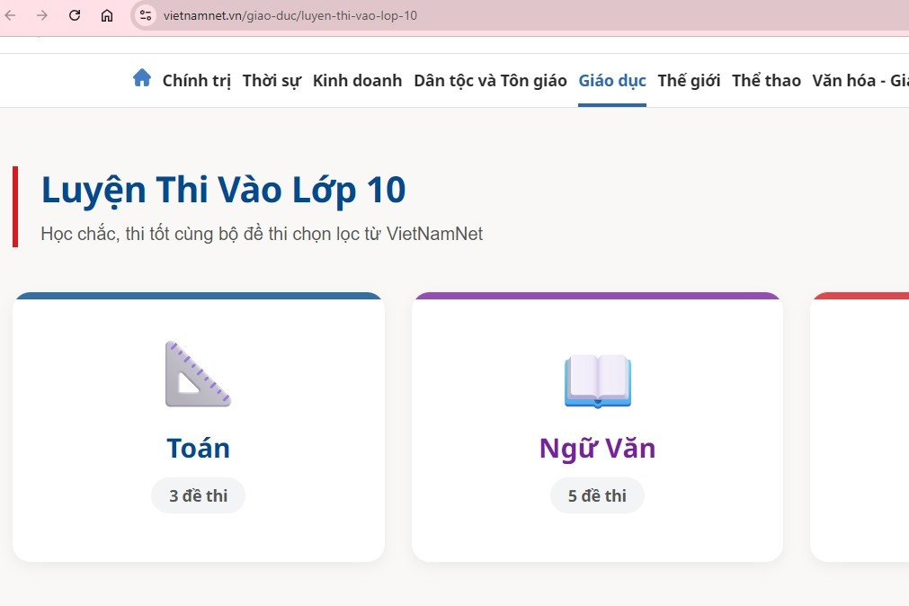Open the Chính trị news category
The image size is (909, 606).
(196, 80)
